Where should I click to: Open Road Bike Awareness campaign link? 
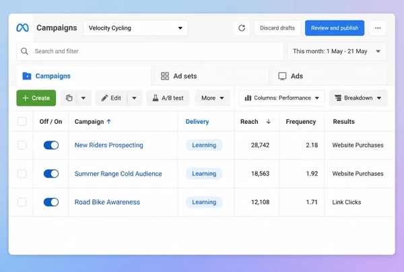pyautogui.click(x=107, y=202)
